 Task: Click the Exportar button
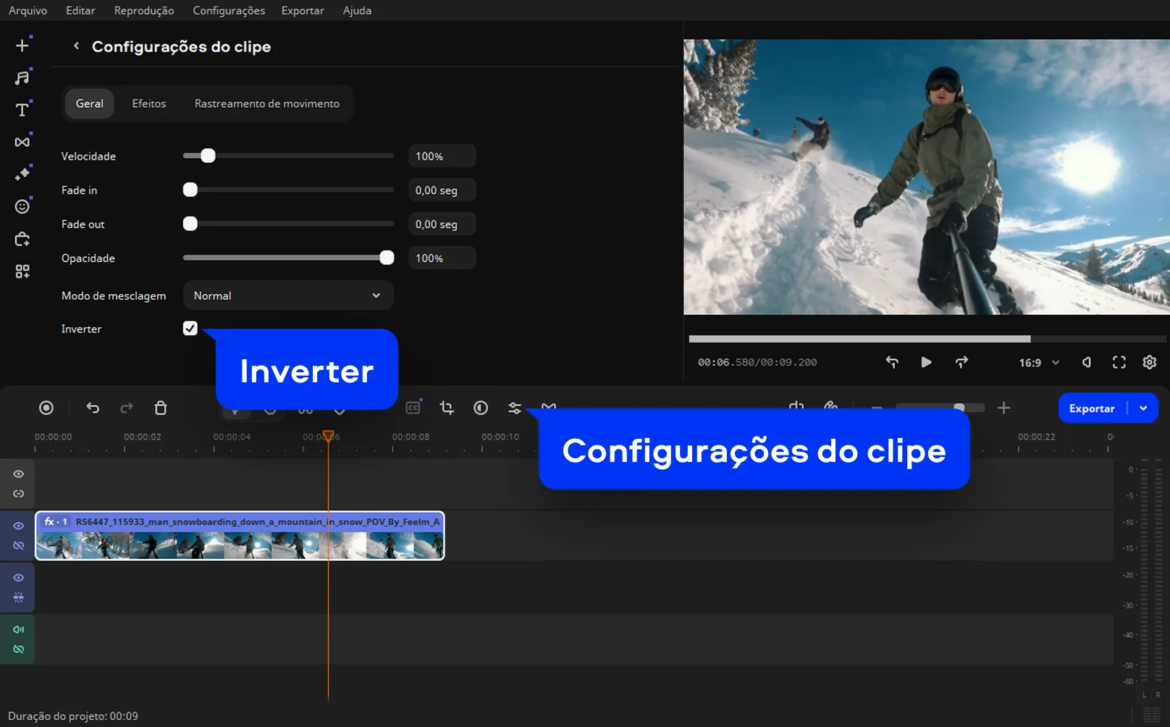[1092, 408]
